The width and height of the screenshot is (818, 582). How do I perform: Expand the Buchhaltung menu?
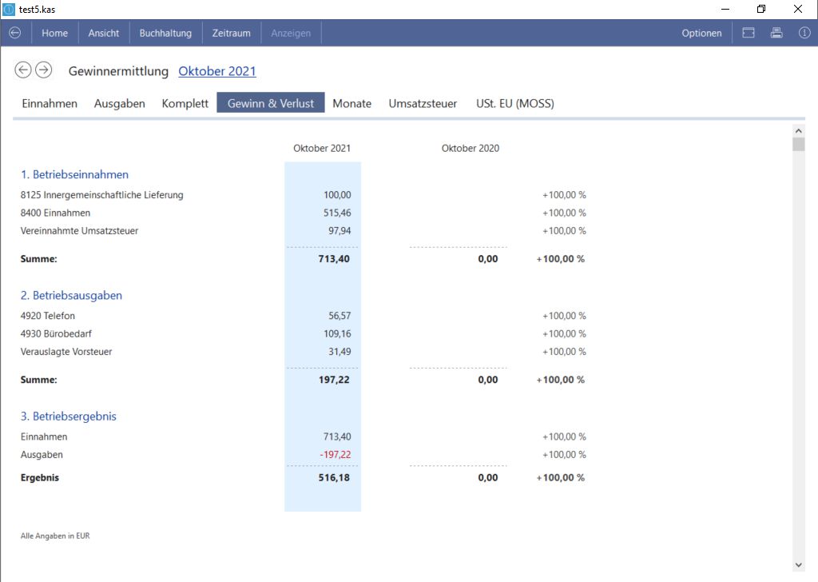click(x=165, y=33)
